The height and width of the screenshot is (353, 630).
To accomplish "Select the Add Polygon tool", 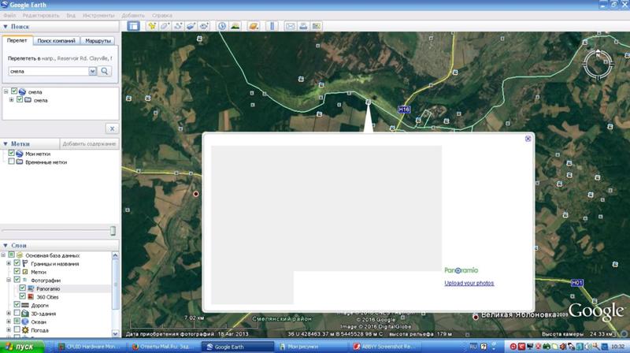I will (165, 26).
